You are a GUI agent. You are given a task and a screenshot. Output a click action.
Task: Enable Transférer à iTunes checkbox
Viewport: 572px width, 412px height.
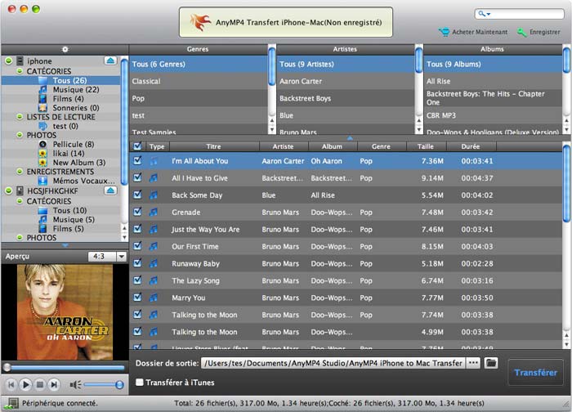(x=139, y=382)
